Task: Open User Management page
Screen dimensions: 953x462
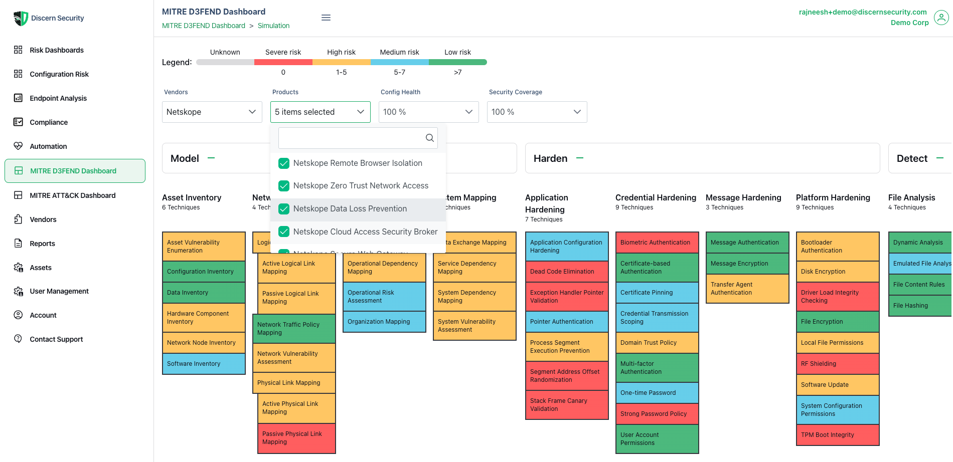Action: click(x=59, y=291)
